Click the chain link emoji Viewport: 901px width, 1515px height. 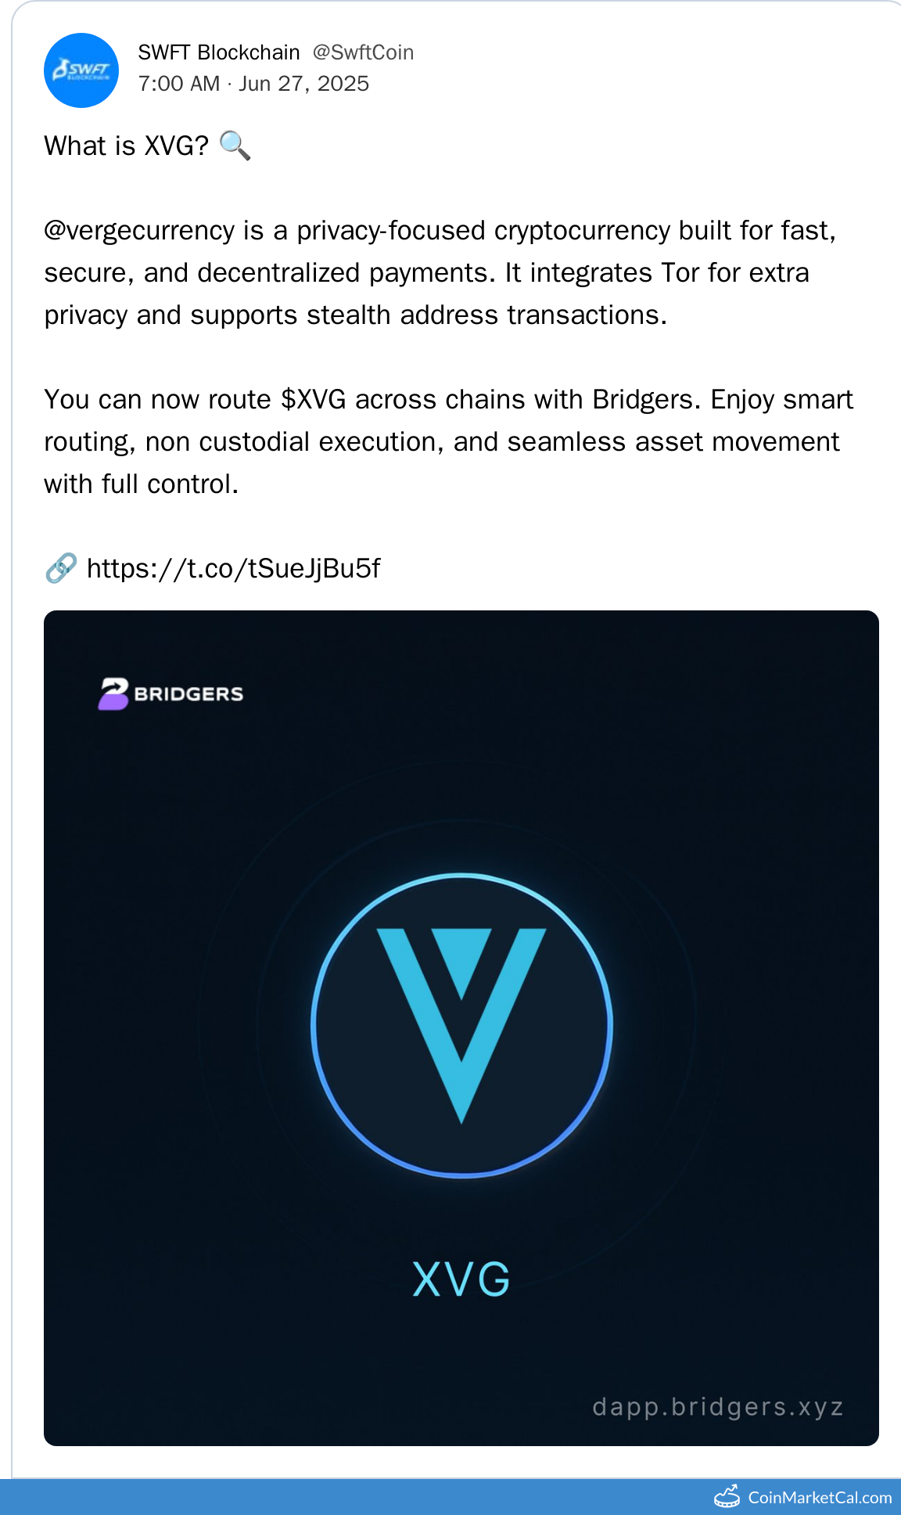click(x=61, y=568)
